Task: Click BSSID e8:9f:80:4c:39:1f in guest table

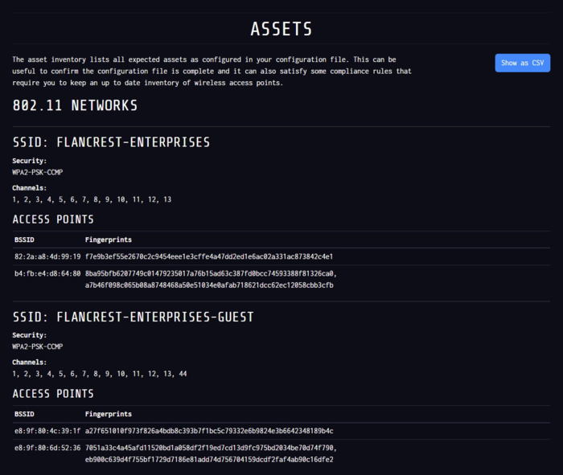Action: (x=47, y=431)
